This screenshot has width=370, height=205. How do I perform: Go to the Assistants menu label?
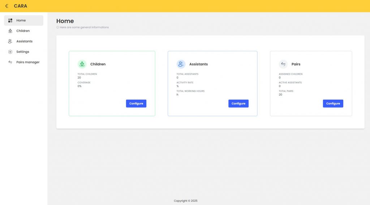click(24, 42)
